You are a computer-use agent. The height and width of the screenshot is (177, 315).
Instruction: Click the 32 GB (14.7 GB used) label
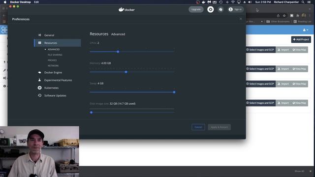(123, 104)
